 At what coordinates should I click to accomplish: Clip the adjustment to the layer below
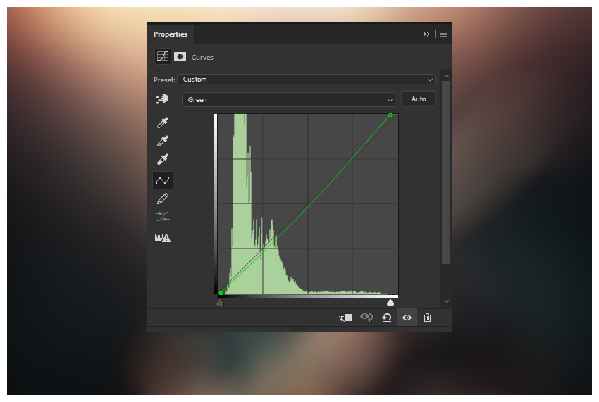tap(345, 318)
